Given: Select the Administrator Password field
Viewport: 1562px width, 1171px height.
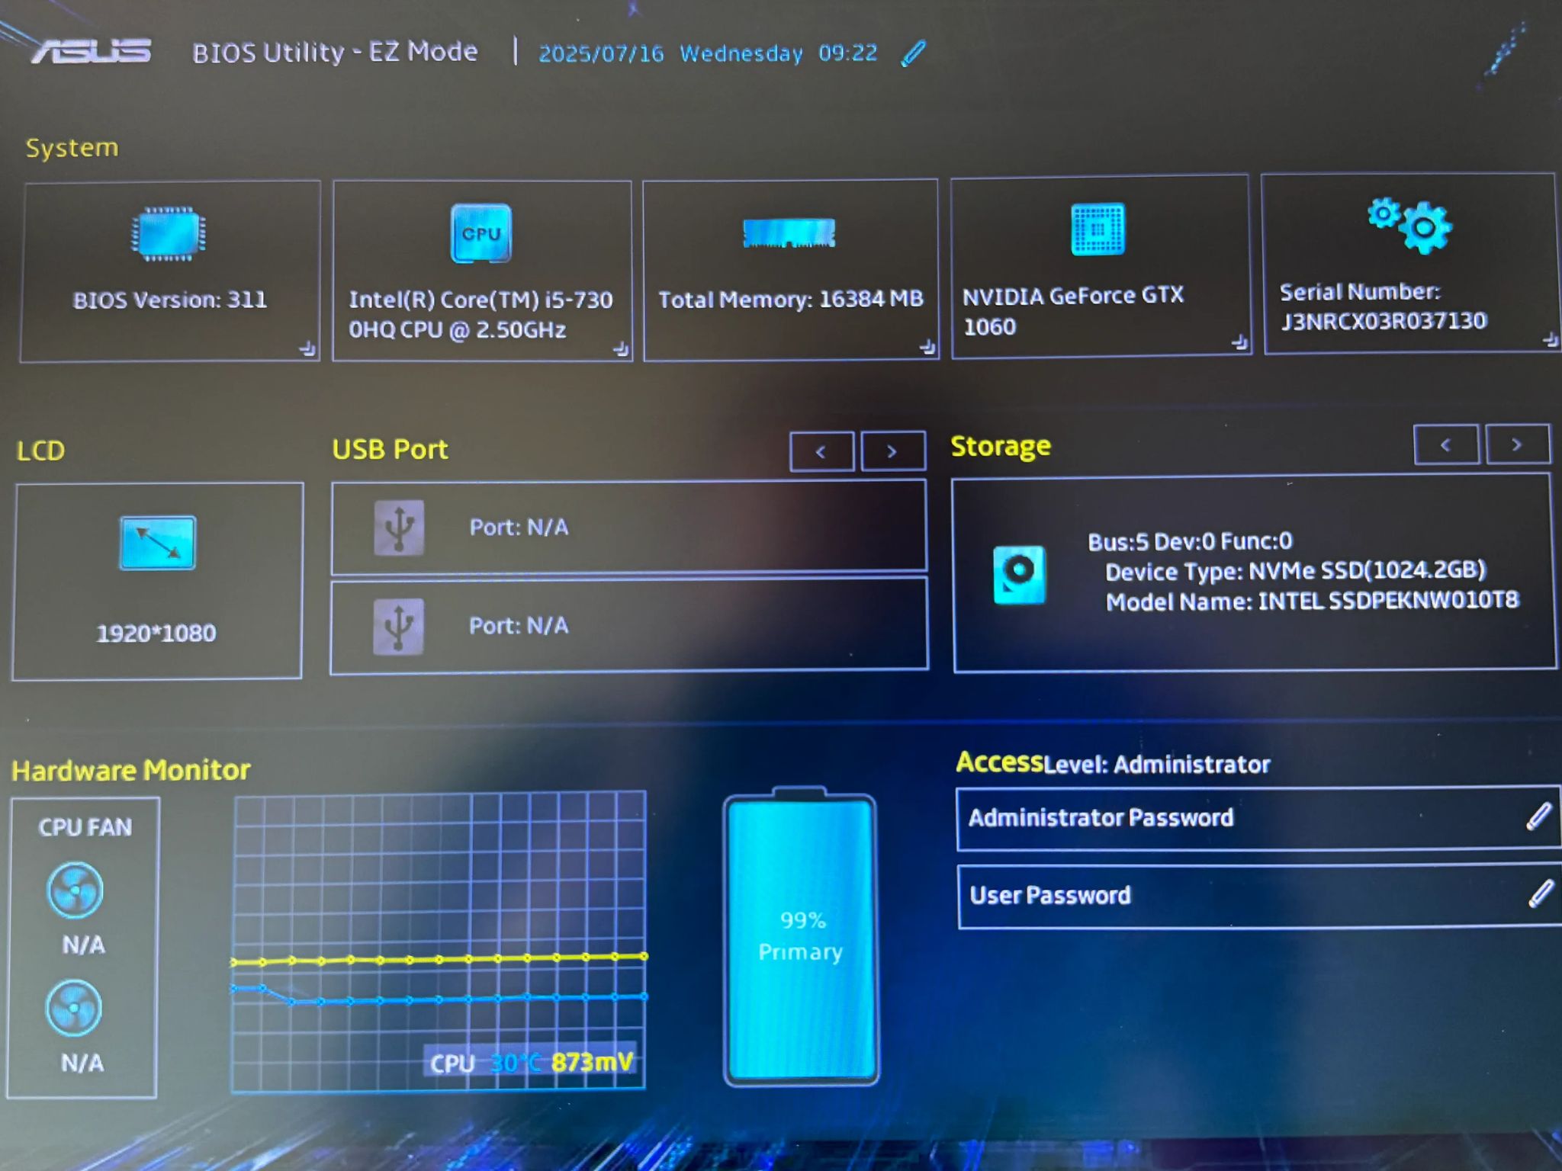Looking at the screenshot, I should tap(1258, 818).
